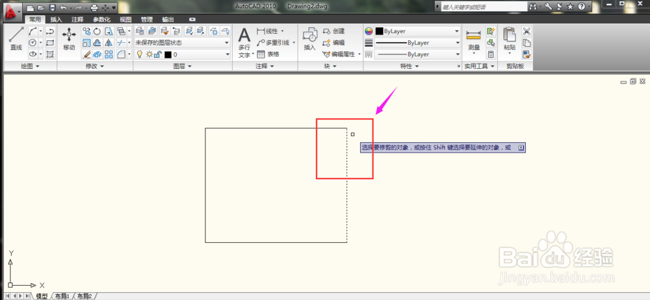Click Create block (创建) button
Screen dimensions: 650x300
tap(334, 31)
